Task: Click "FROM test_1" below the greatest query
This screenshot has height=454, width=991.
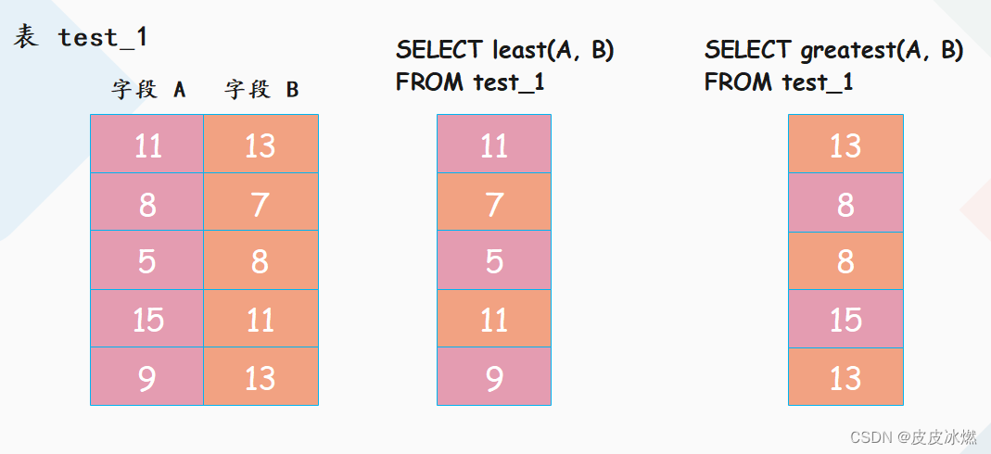Action: (x=779, y=82)
